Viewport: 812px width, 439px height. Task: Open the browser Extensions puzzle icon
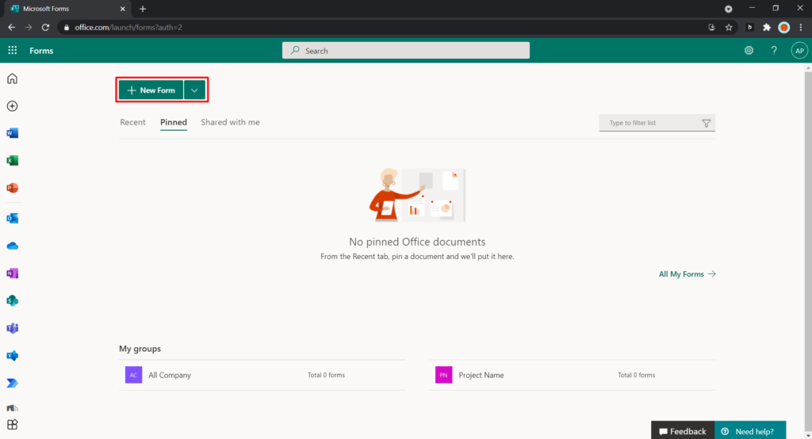767,28
